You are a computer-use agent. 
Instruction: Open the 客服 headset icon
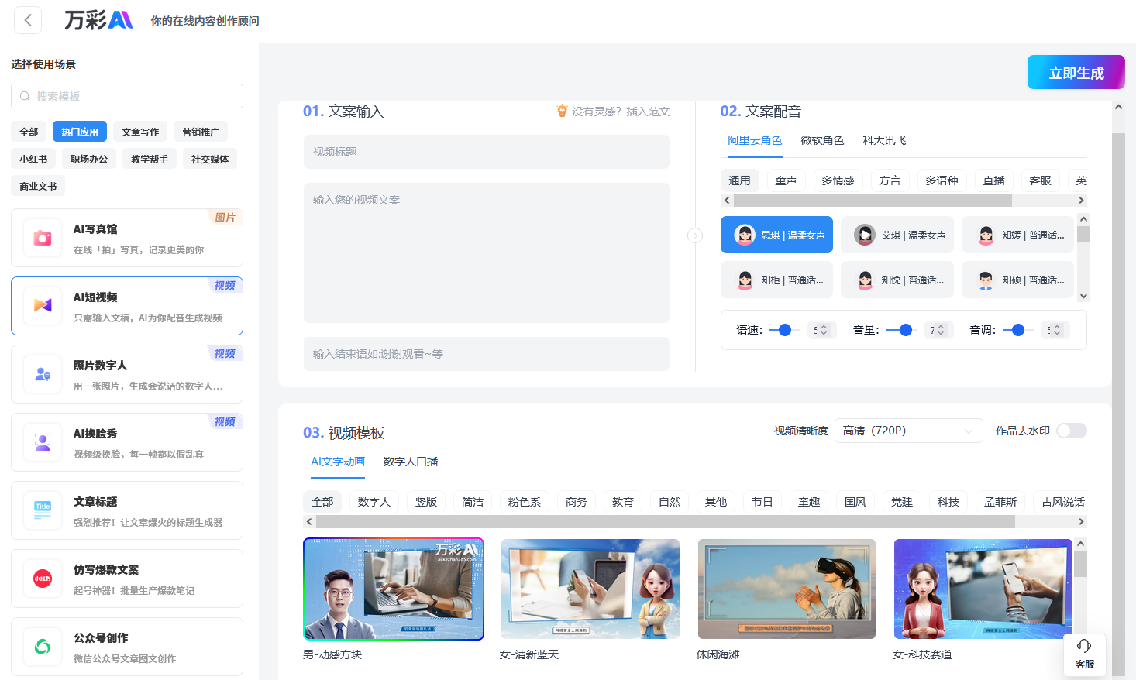coord(1084,646)
